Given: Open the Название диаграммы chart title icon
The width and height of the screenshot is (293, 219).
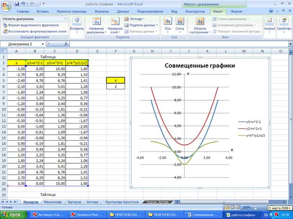Looking at the screenshot, I should [96, 25].
